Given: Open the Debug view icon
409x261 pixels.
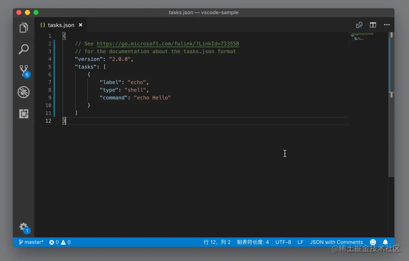Looking at the screenshot, I should coord(24,92).
